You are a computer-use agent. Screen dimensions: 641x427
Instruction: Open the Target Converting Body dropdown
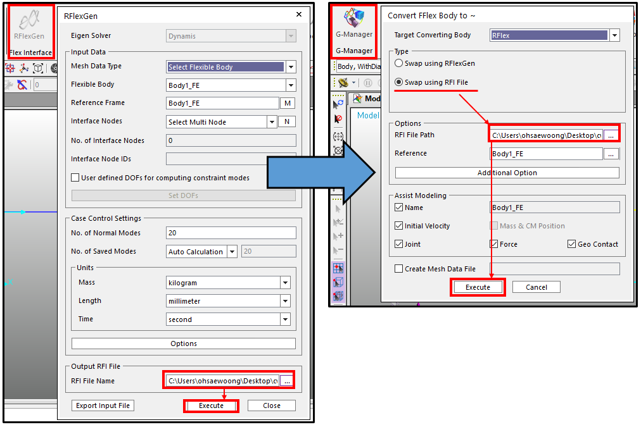tap(614, 35)
